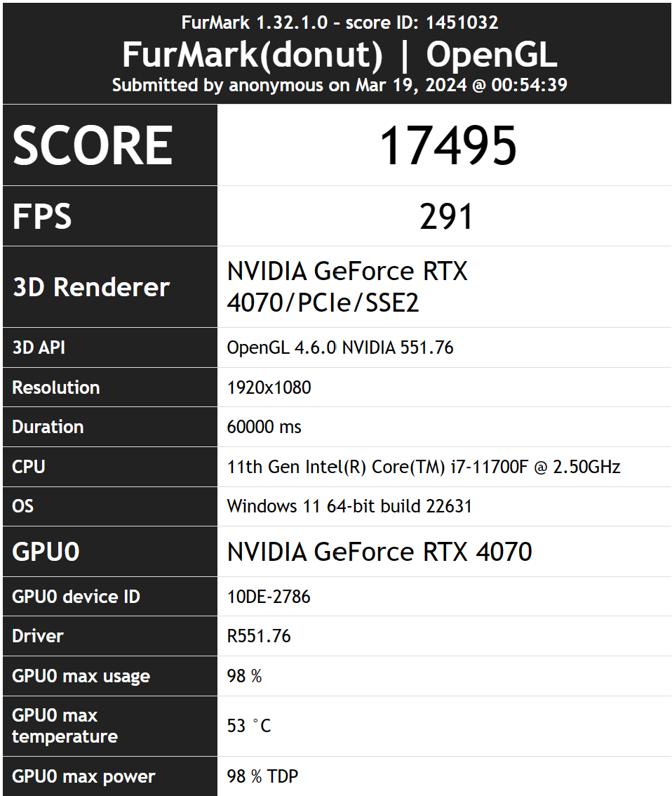Click the 'GPU0 max temperature' label
672x796 pixels.
(65, 726)
